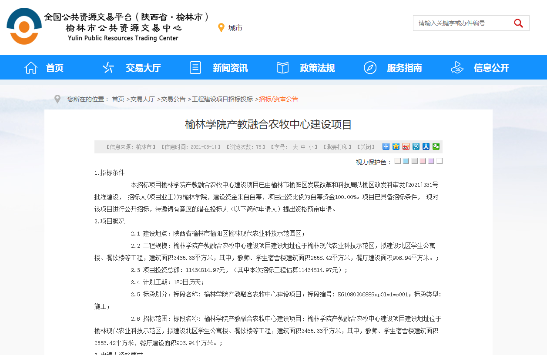Image resolution: width=547 pixels, height=355 pixels.
Task: Click 工程建设项目招标投标 breadcrumb link
Action: click(x=222, y=99)
